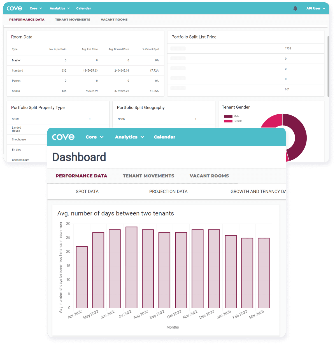Click the Cove logo in top navbar

pyautogui.click(x=14, y=8)
